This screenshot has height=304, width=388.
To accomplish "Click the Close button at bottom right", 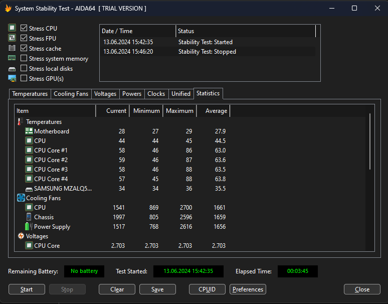I will [362, 289].
